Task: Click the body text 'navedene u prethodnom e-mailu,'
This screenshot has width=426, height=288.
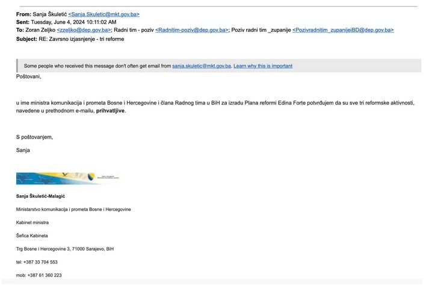Action: click(55, 111)
